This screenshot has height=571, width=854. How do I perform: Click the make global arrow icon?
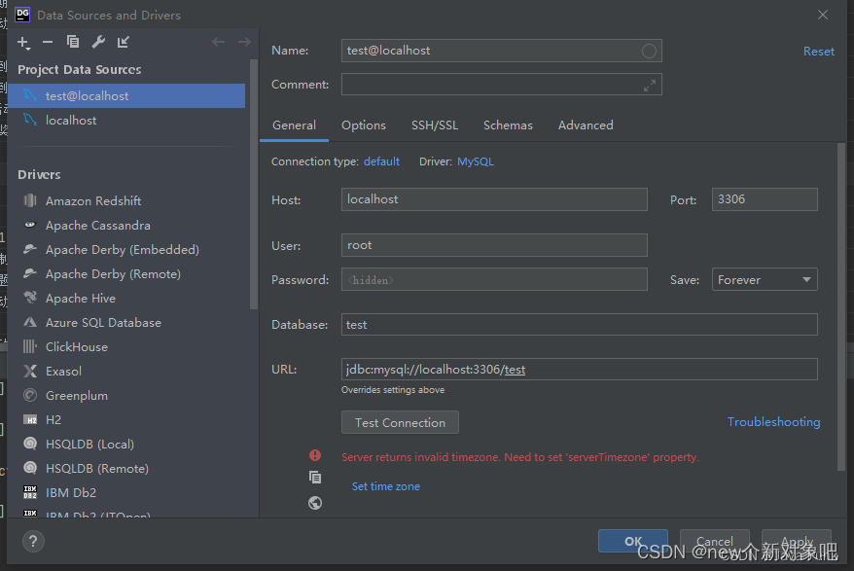coord(124,42)
